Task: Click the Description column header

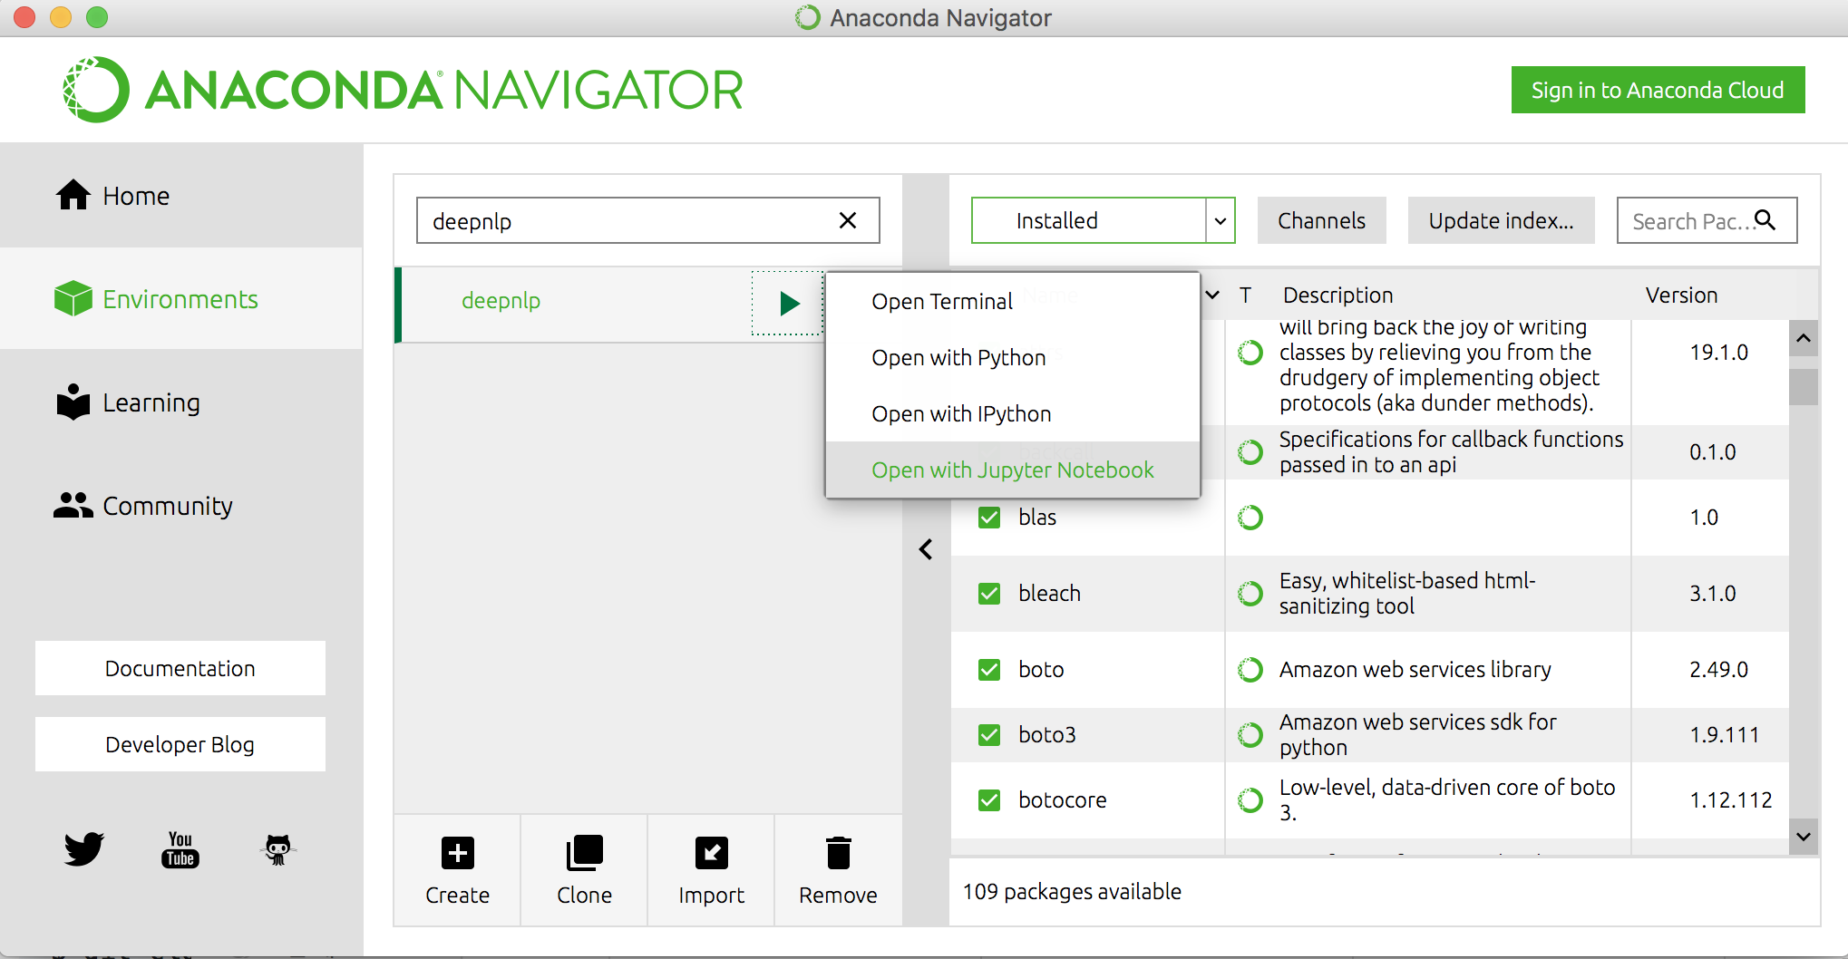Action: point(1337,295)
